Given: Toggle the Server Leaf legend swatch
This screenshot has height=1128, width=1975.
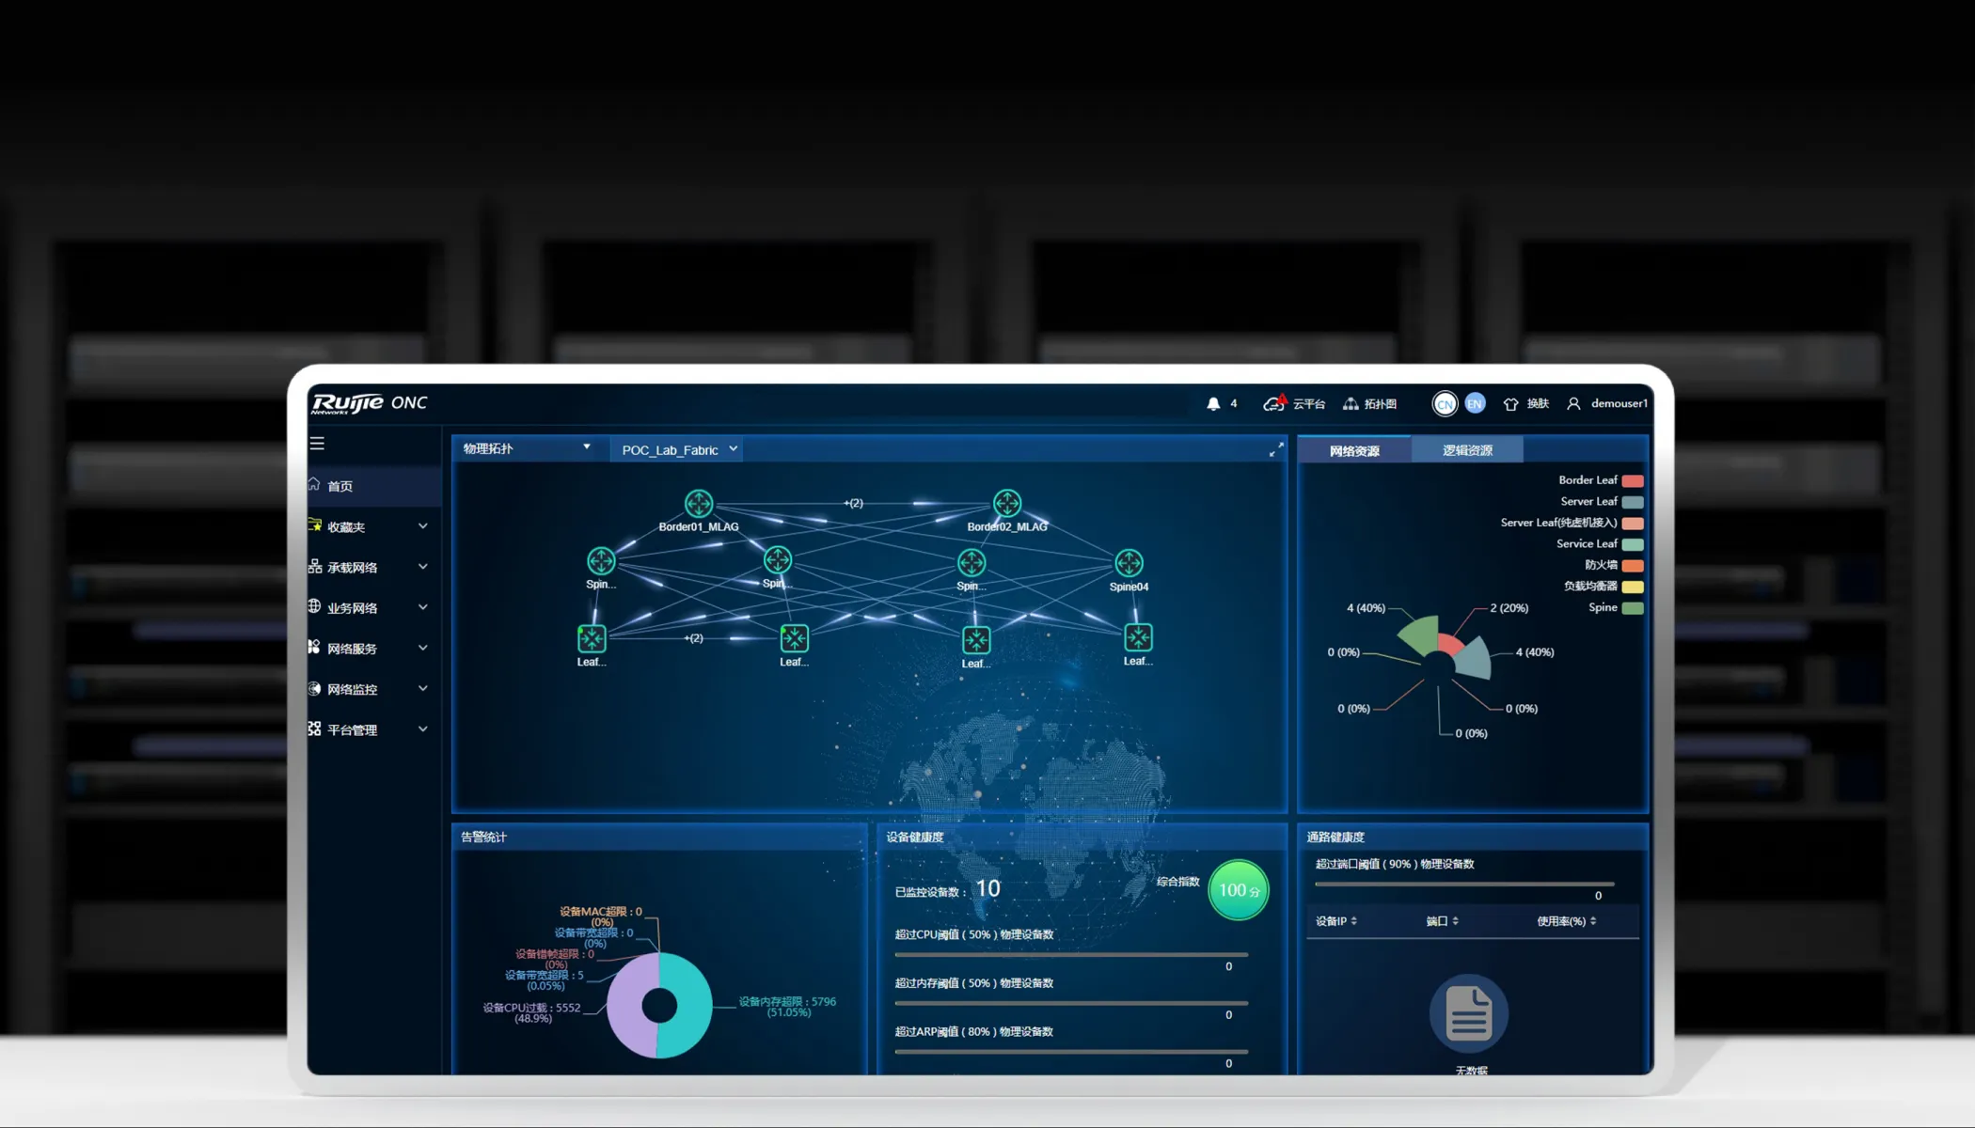Looking at the screenshot, I should pyautogui.click(x=1633, y=502).
